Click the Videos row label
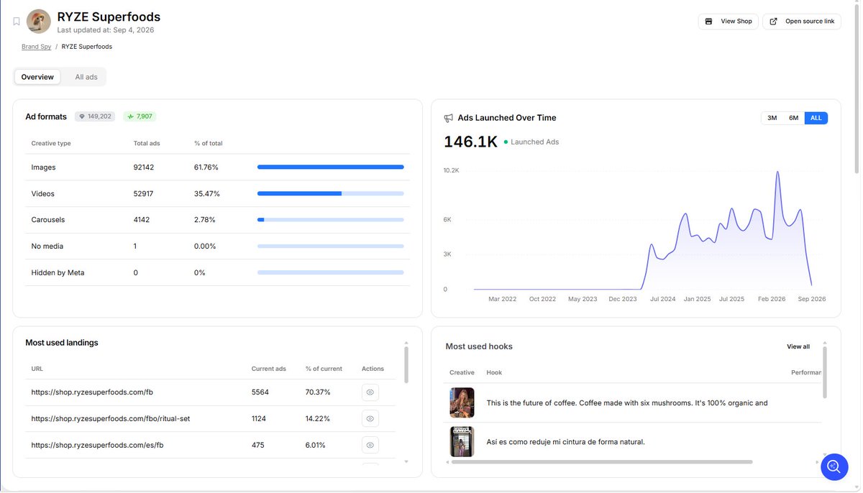 coord(42,193)
